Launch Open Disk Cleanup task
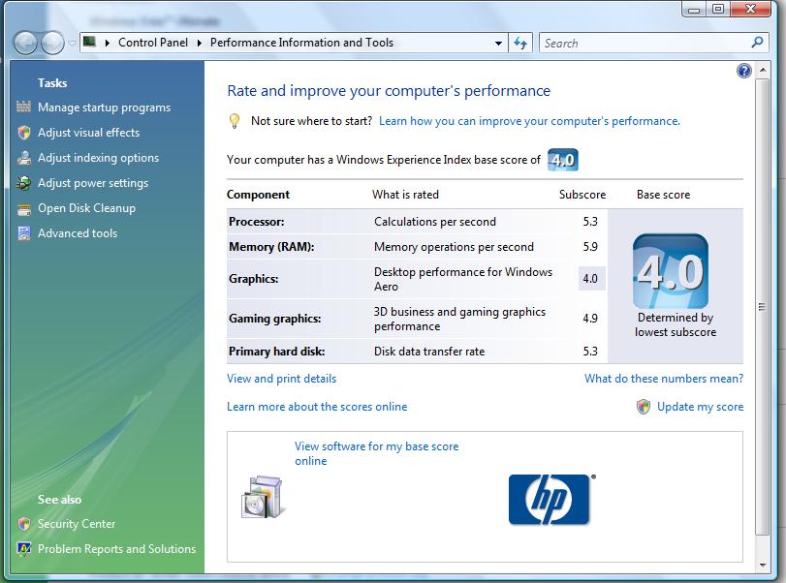 [x=86, y=208]
